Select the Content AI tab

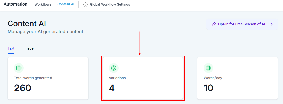tap(66, 4)
